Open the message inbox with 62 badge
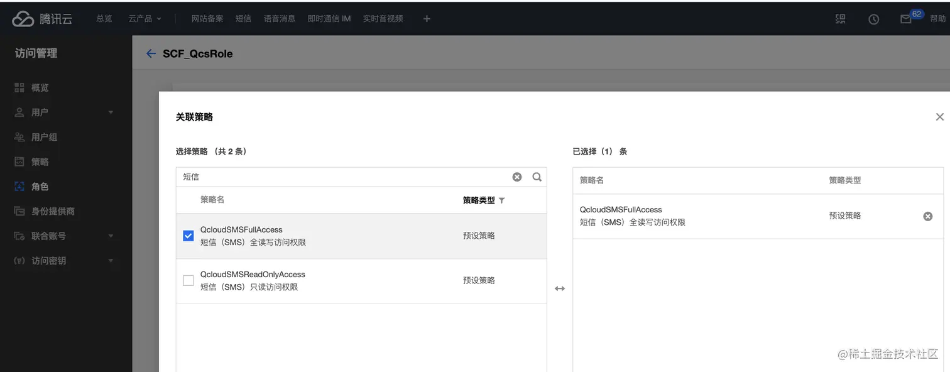The image size is (950, 372). (906, 19)
